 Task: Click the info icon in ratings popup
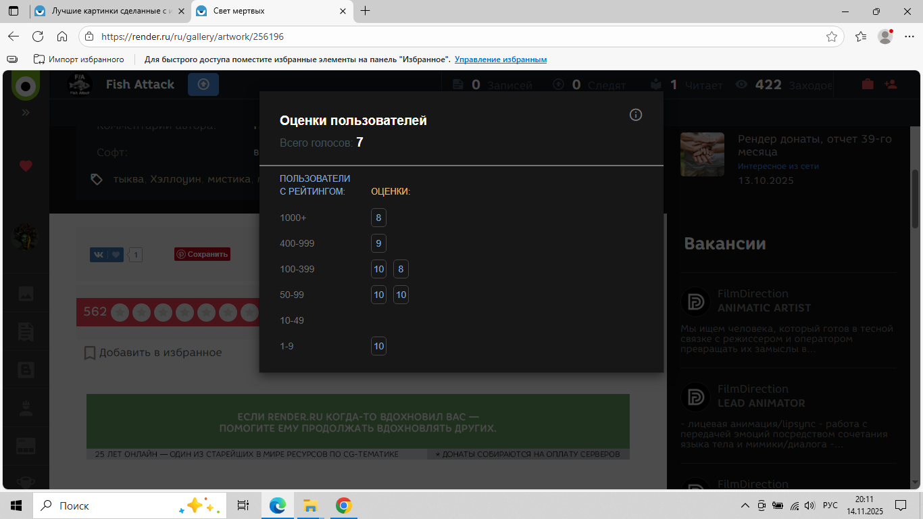point(635,115)
